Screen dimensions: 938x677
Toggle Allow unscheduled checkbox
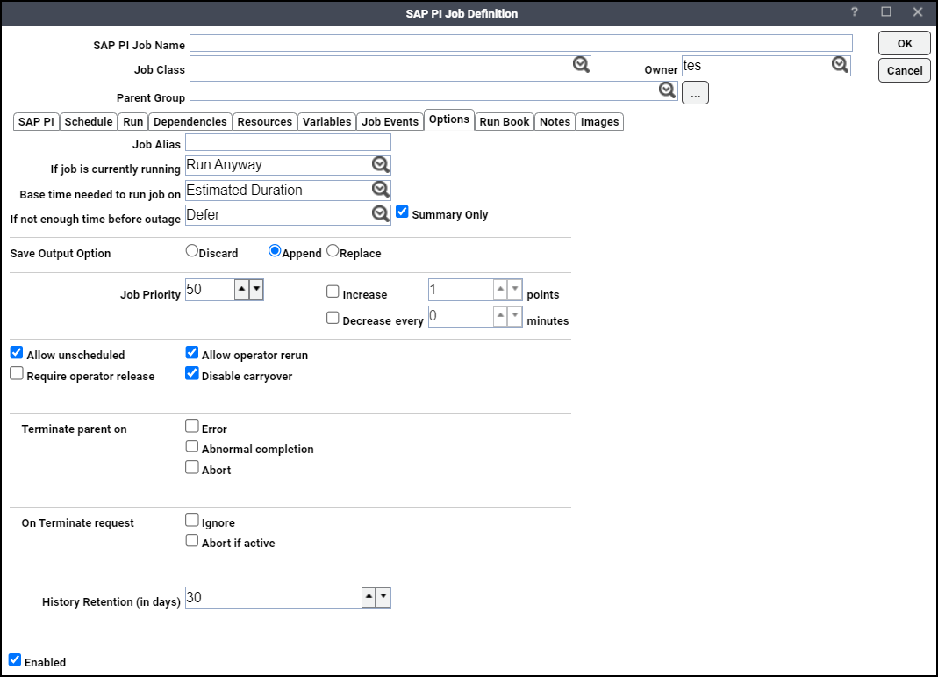(x=17, y=353)
